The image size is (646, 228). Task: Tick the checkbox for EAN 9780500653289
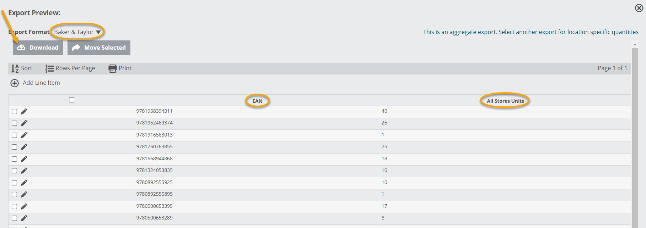point(15,218)
